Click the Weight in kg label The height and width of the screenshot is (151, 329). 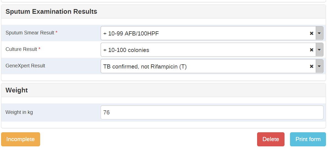tap(19, 112)
